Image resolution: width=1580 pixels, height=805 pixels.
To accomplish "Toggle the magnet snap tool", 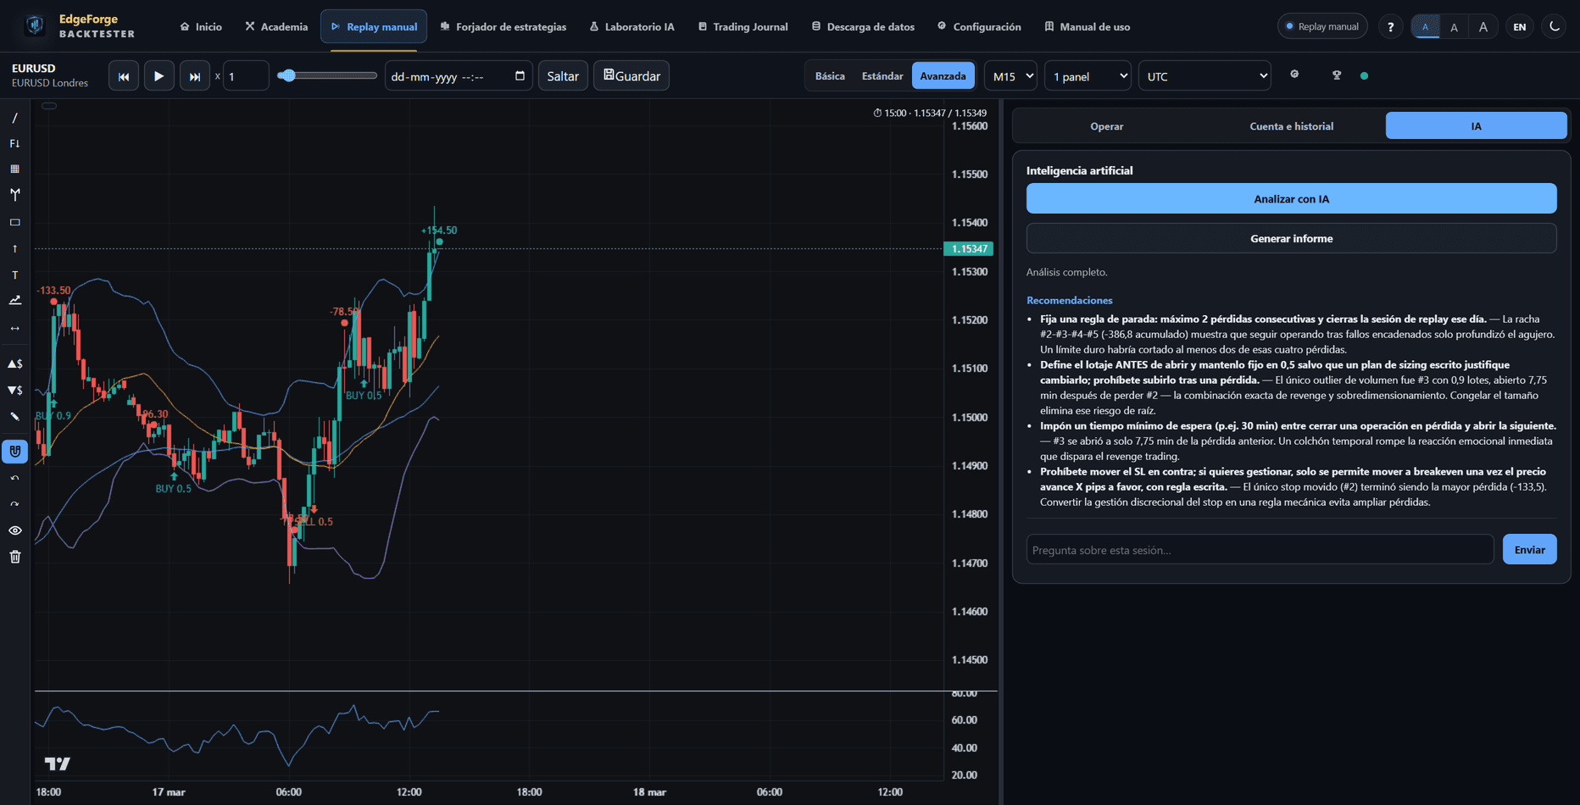I will click(x=15, y=452).
